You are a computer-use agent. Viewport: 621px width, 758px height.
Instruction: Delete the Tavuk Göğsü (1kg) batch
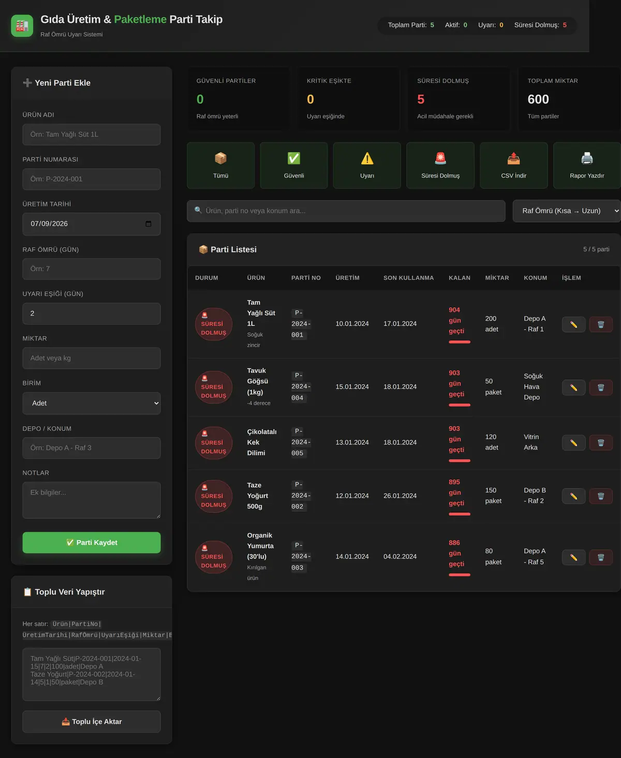601,388
